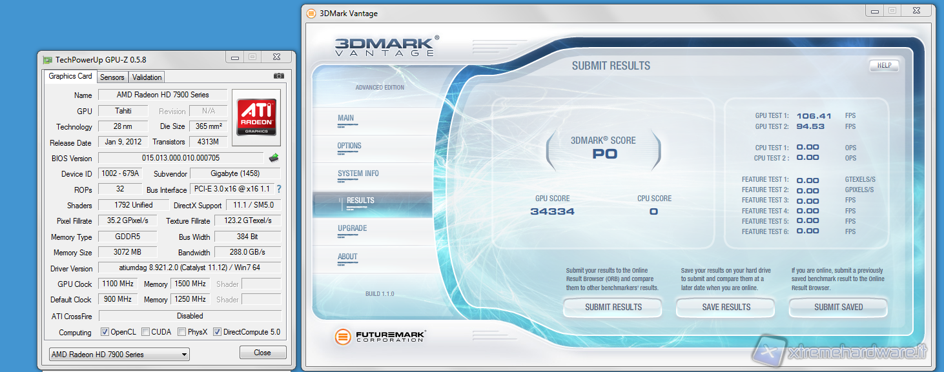Image resolution: width=944 pixels, height=372 pixels.
Task: Click the Futuremark Corporation logo
Action: pos(380,336)
